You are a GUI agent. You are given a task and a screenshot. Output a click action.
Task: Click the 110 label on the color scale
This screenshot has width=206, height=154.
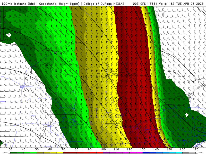click(x=116, y=149)
